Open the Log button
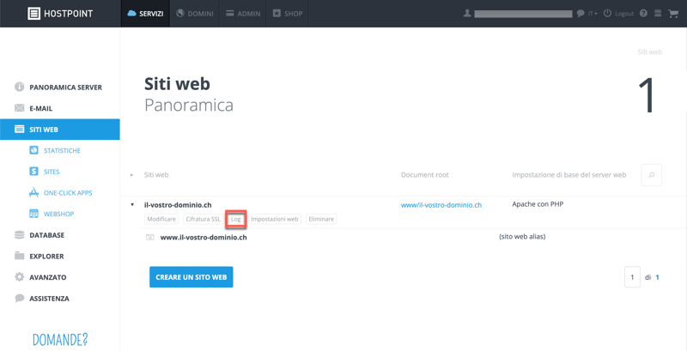 pos(236,219)
